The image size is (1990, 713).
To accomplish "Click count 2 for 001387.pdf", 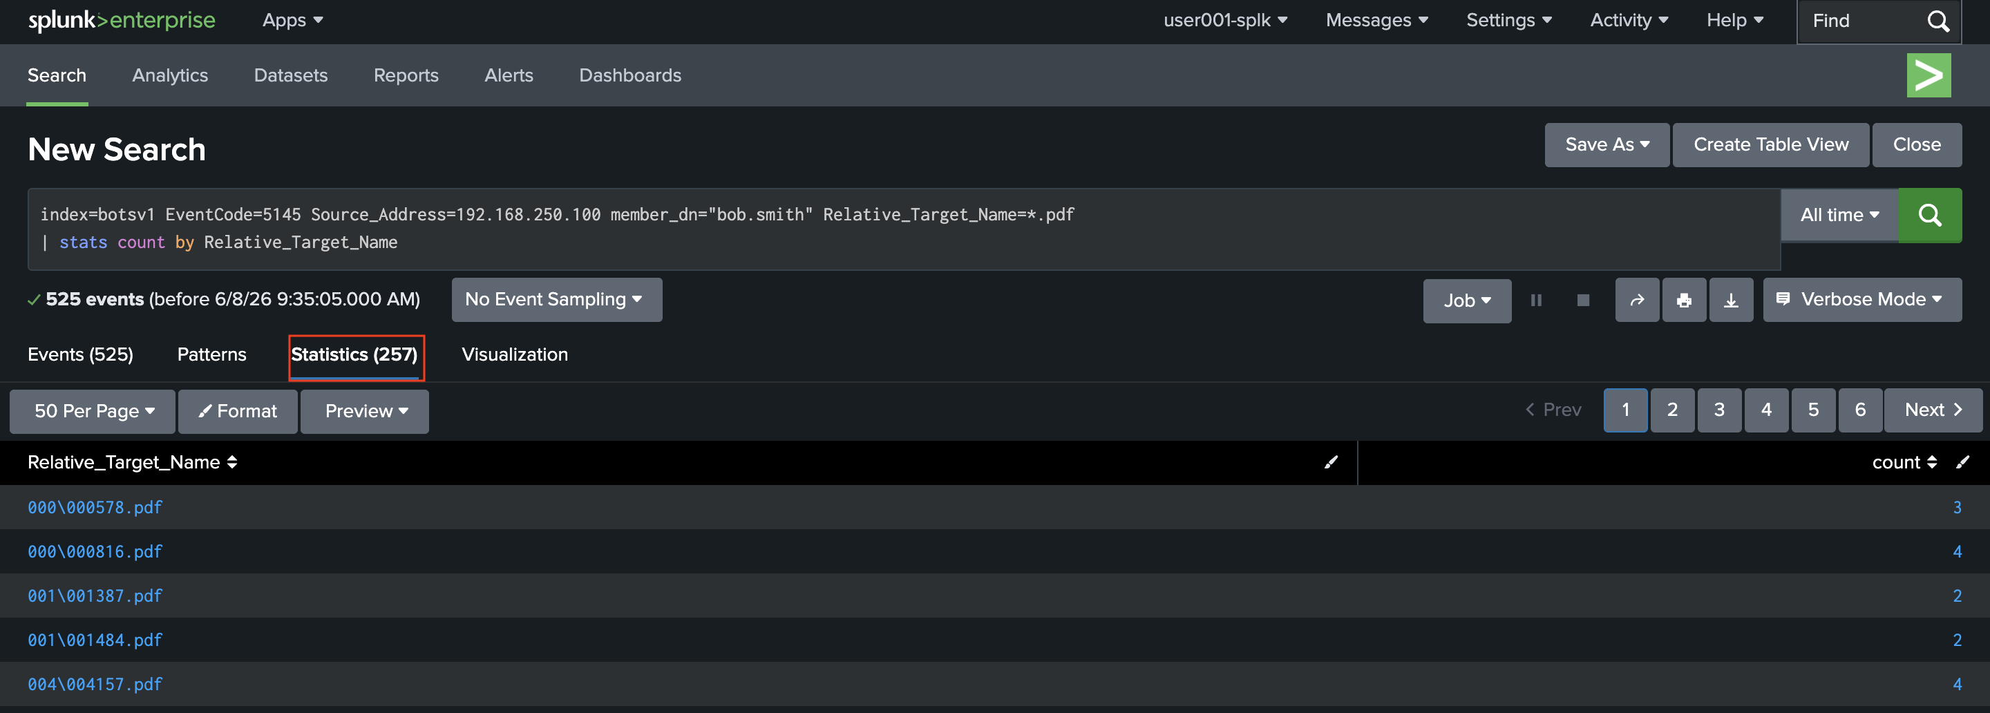I will pyautogui.click(x=1957, y=596).
